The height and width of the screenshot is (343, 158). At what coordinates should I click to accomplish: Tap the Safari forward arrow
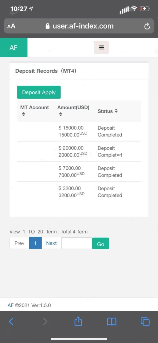click(x=45, y=321)
